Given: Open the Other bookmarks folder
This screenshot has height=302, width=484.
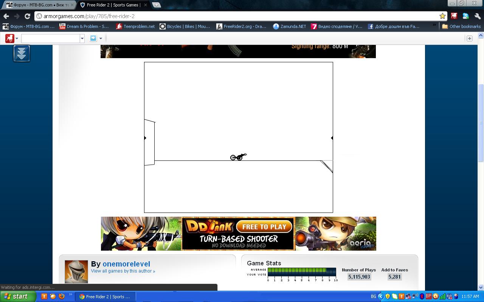Looking at the screenshot, I should click(x=461, y=26).
